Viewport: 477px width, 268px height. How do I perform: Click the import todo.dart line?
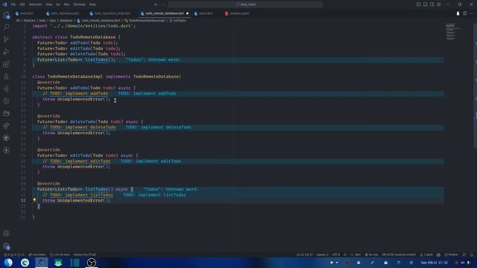tap(84, 26)
